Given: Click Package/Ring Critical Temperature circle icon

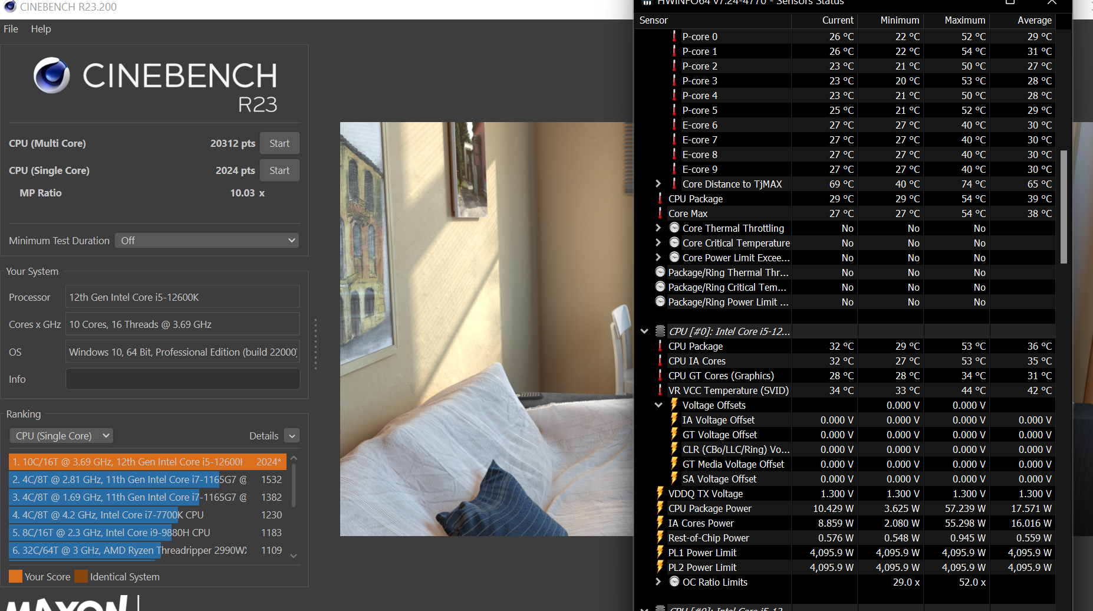Looking at the screenshot, I should click(x=660, y=287).
